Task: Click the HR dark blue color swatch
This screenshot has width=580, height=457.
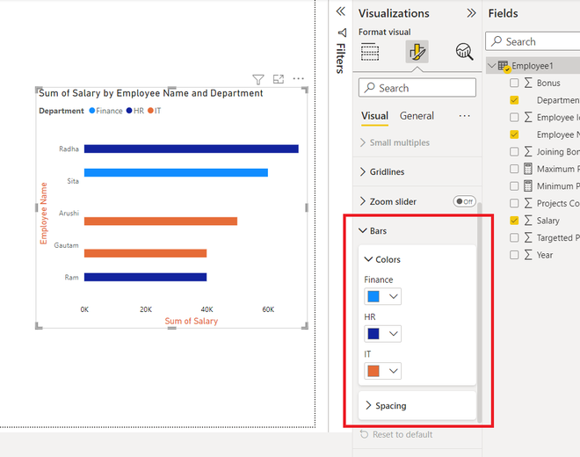Action: 373,334
